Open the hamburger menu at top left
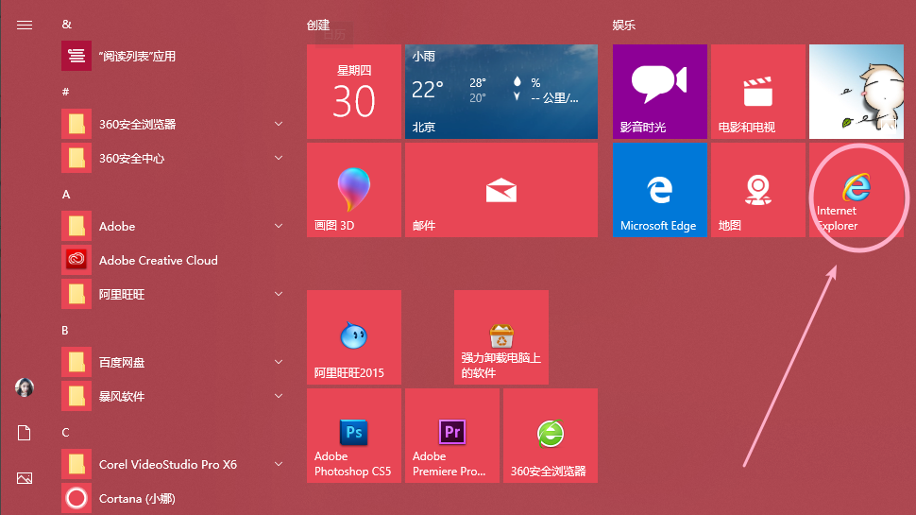 [25, 25]
